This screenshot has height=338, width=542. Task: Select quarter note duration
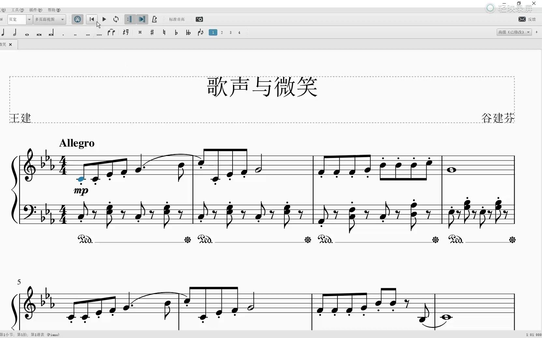[3, 32]
